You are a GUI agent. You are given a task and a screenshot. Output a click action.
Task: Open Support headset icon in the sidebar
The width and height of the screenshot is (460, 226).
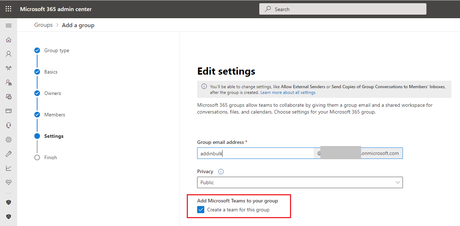pyautogui.click(x=9, y=125)
